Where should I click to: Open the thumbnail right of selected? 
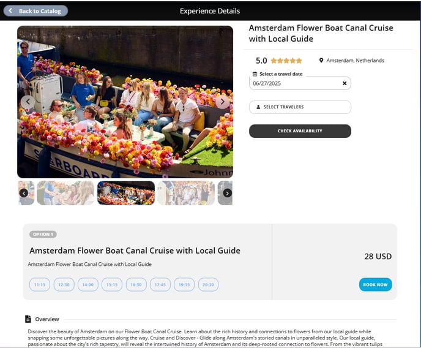pyautogui.click(x=186, y=193)
